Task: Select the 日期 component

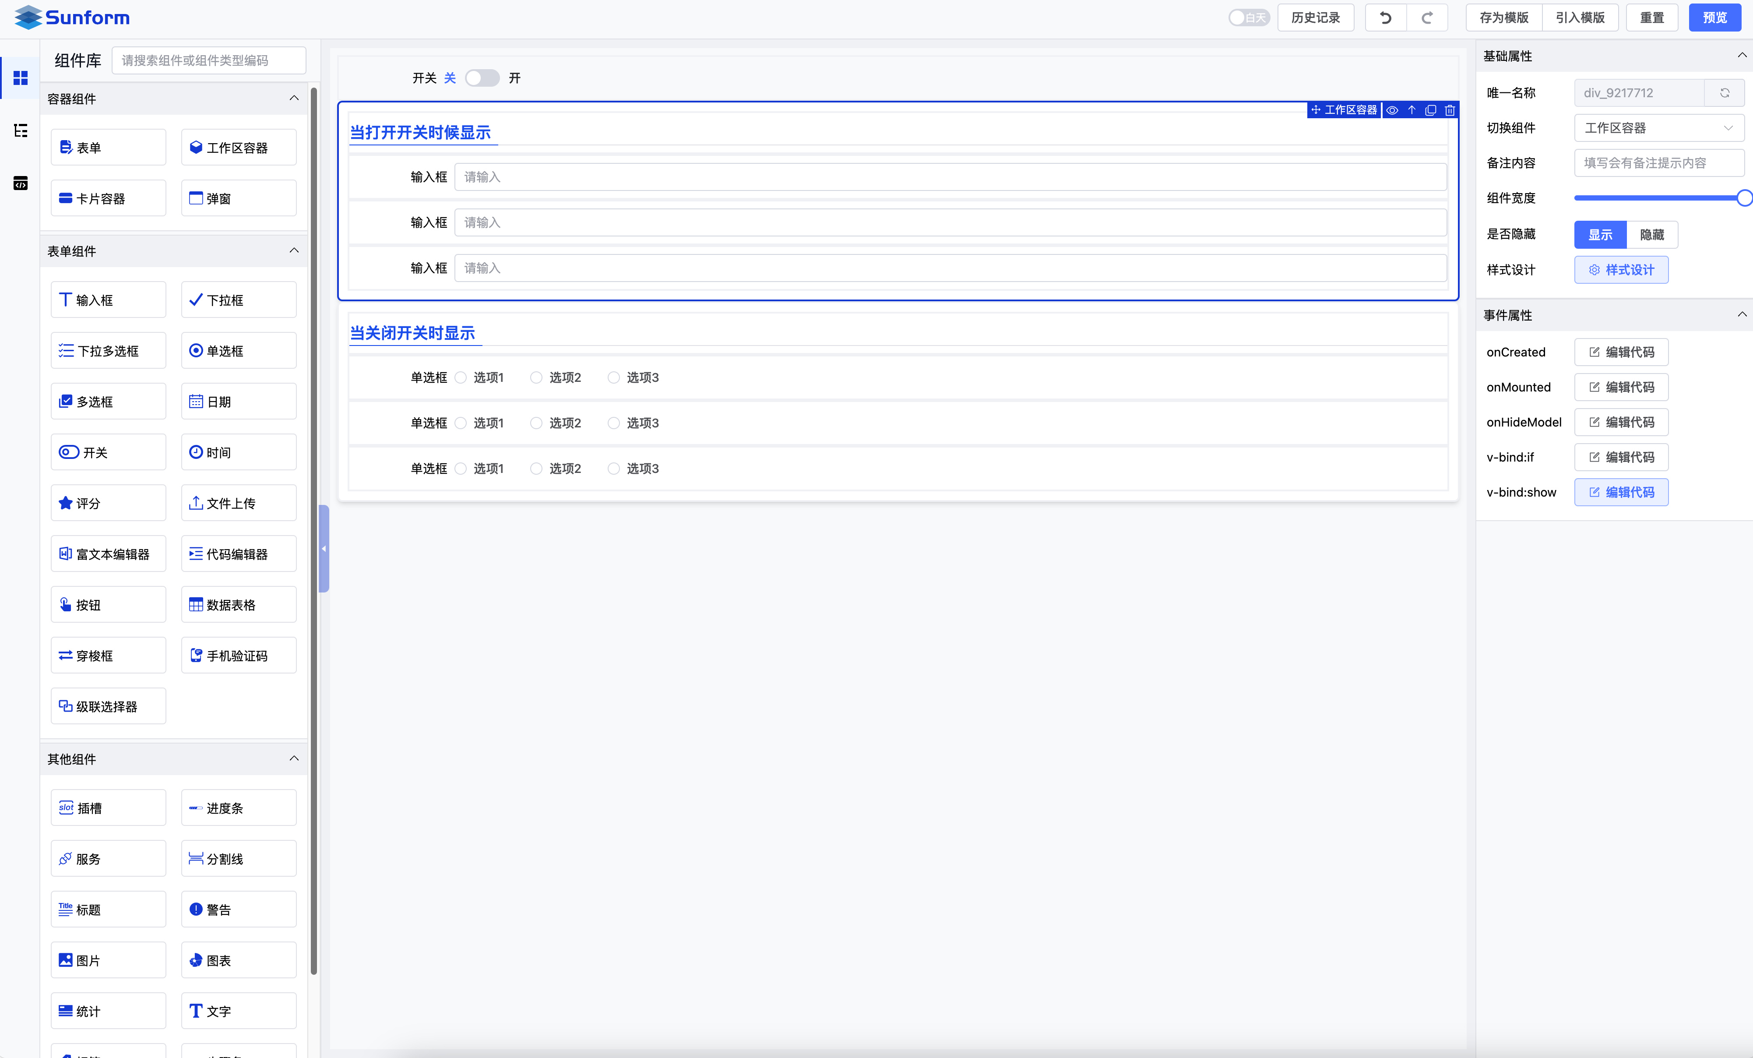Action: click(x=238, y=401)
